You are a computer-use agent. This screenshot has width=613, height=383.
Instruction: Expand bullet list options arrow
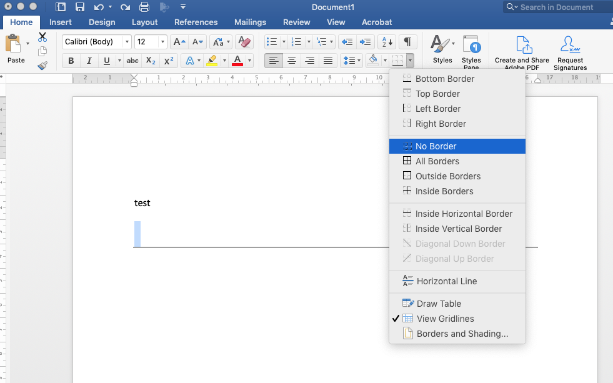284,42
